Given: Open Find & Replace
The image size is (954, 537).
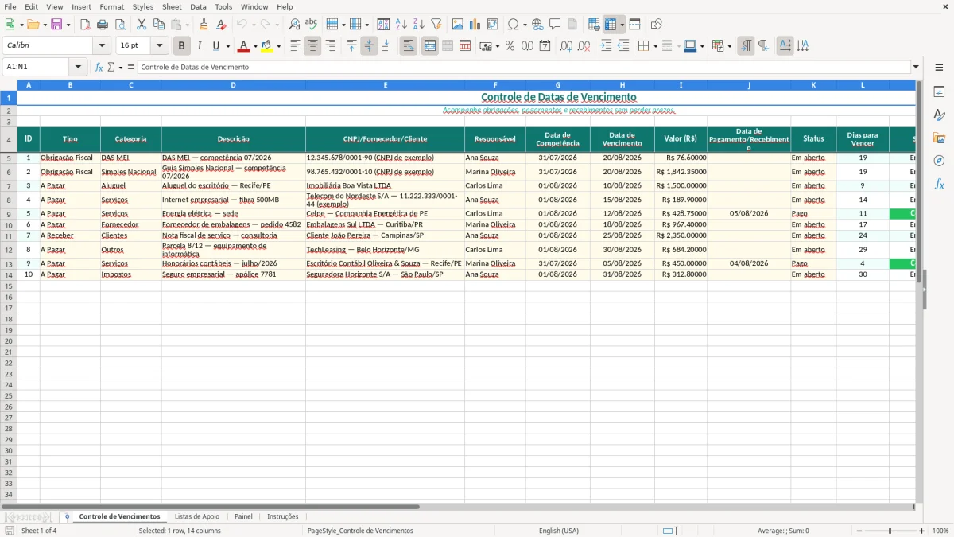Looking at the screenshot, I should (x=294, y=25).
